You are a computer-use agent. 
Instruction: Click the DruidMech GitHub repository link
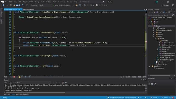click(121, 98)
